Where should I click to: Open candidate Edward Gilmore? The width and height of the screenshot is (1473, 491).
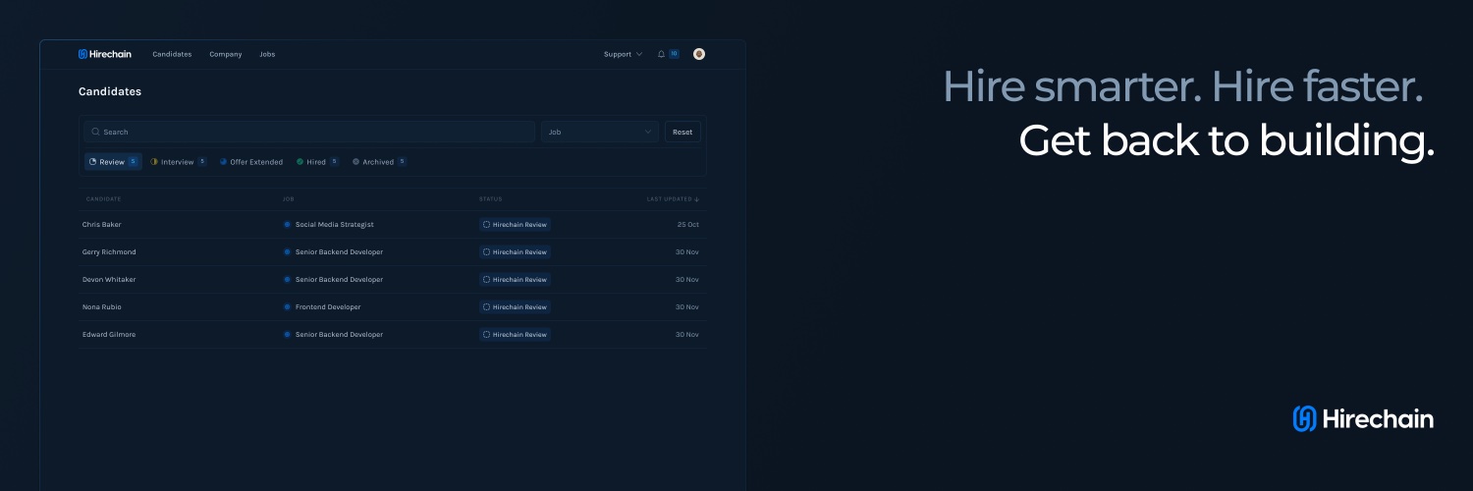(x=109, y=335)
